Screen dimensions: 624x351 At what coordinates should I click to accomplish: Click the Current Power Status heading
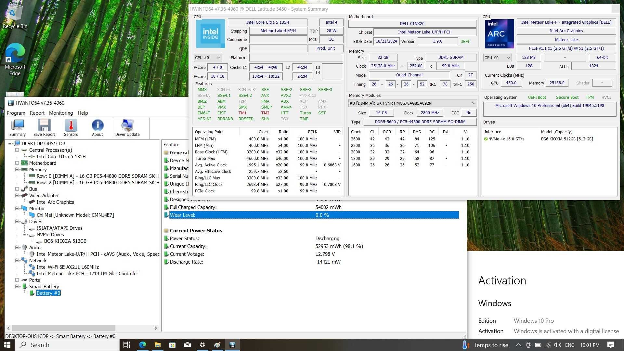click(196, 230)
